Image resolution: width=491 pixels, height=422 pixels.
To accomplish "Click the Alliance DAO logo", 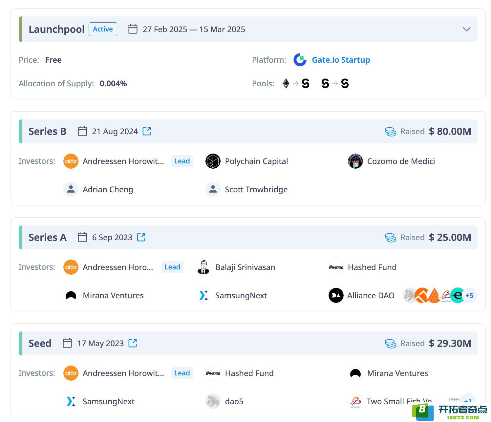I will [x=336, y=295].
